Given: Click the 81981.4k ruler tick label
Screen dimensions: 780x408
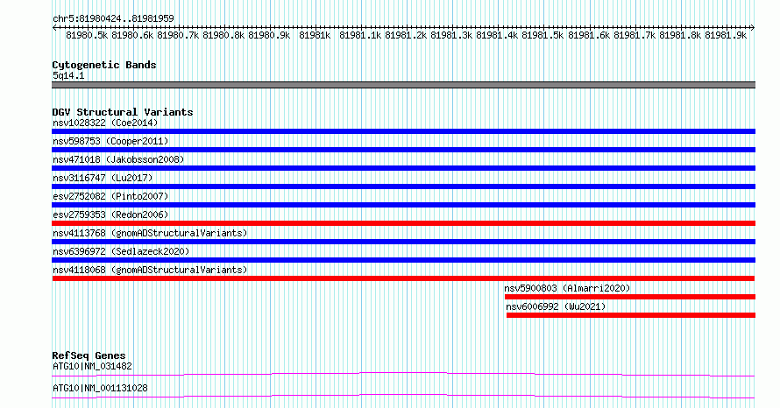Looking at the screenshot, I should (x=497, y=35).
